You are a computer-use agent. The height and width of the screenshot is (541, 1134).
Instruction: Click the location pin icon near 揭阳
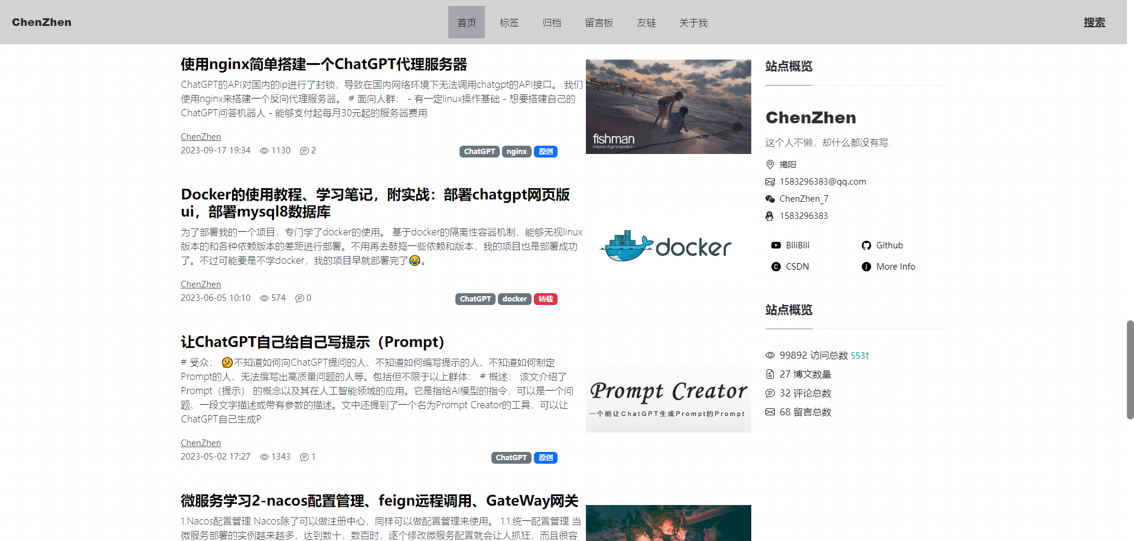[770, 165]
